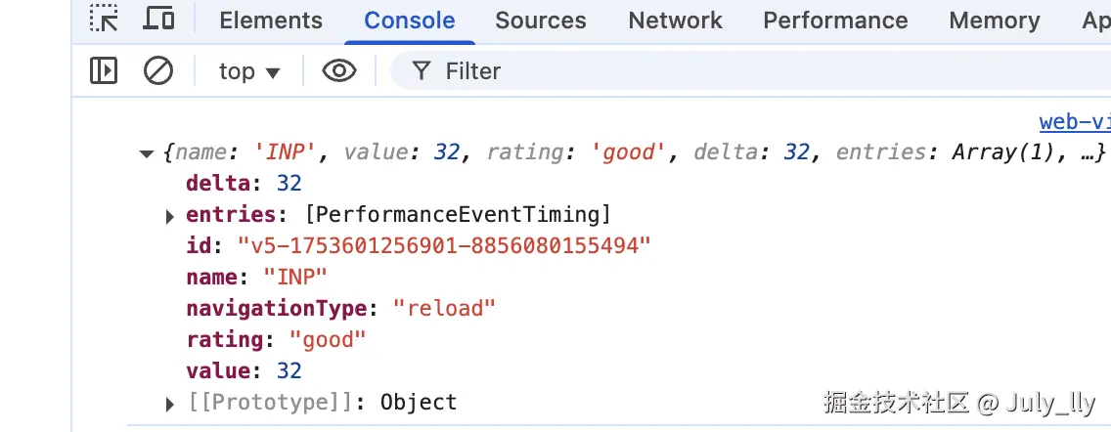Open the Network tab

[675, 21]
